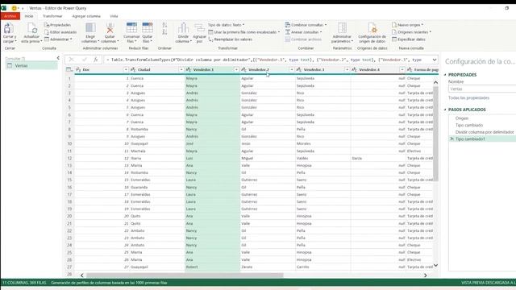Open Conservar filas options
The width and height of the screenshot is (516, 290).
pyautogui.click(x=131, y=33)
